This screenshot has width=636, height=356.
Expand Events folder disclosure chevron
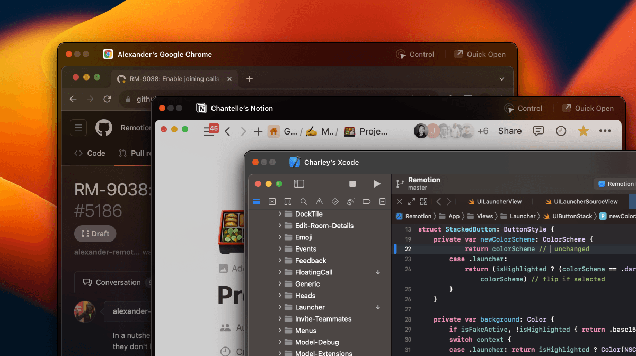280,249
